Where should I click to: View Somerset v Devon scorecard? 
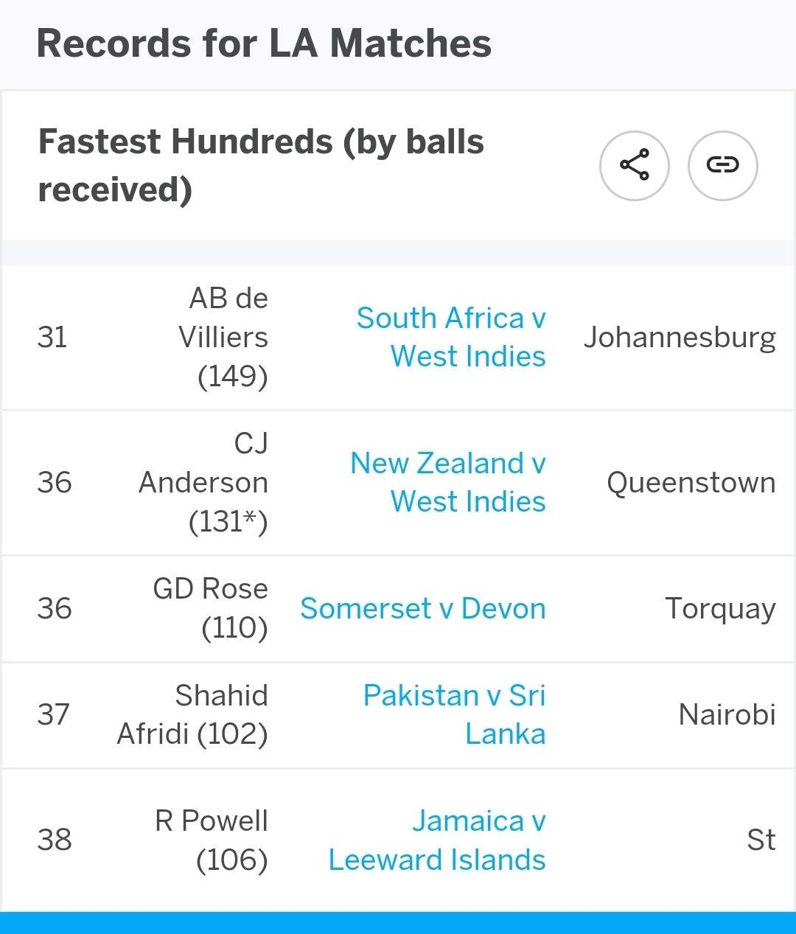pyautogui.click(x=423, y=608)
